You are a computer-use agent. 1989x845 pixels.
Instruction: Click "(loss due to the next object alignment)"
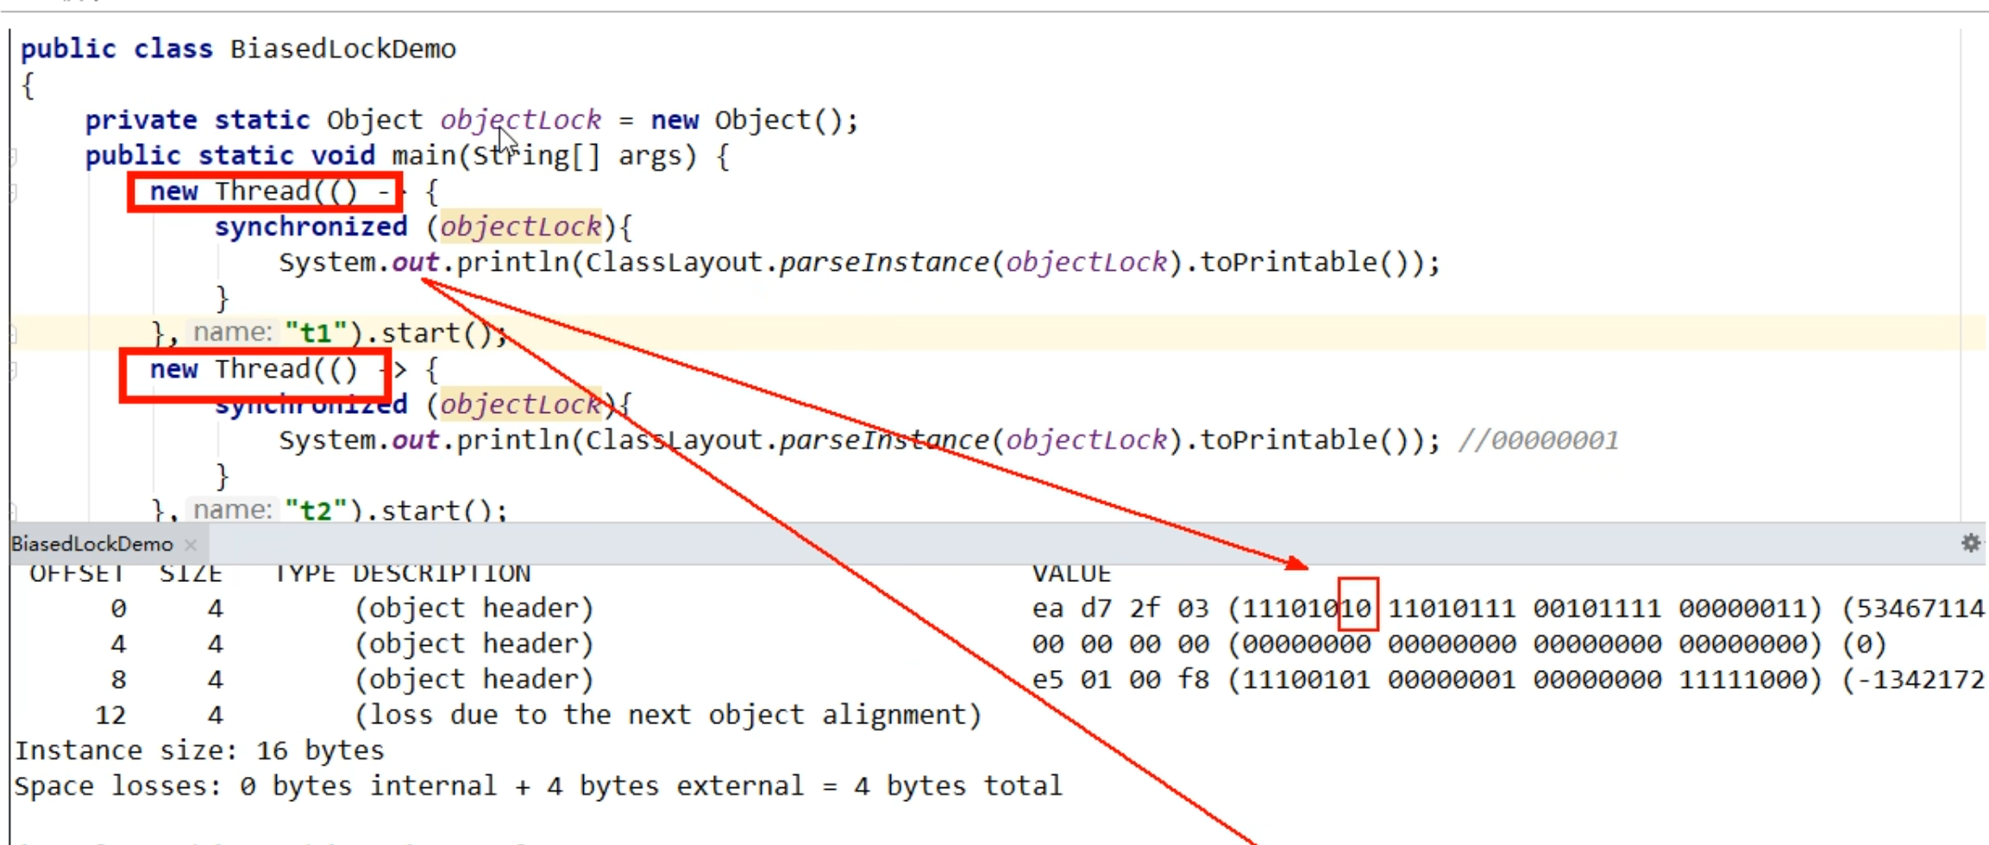tap(668, 715)
